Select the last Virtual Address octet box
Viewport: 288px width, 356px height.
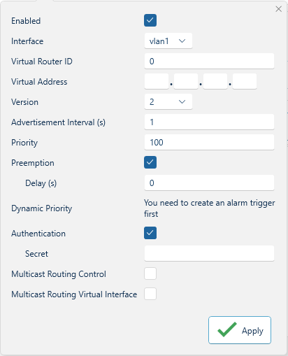click(245, 81)
